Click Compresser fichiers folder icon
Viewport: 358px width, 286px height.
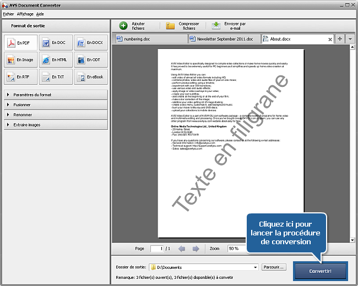tap(170, 26)
